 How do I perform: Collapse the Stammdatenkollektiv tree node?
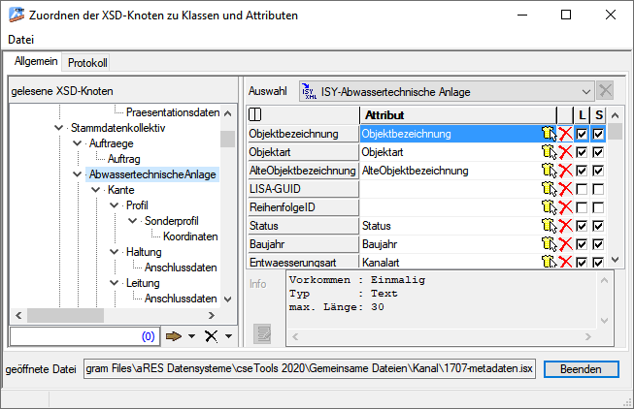(x=59, y=128)
